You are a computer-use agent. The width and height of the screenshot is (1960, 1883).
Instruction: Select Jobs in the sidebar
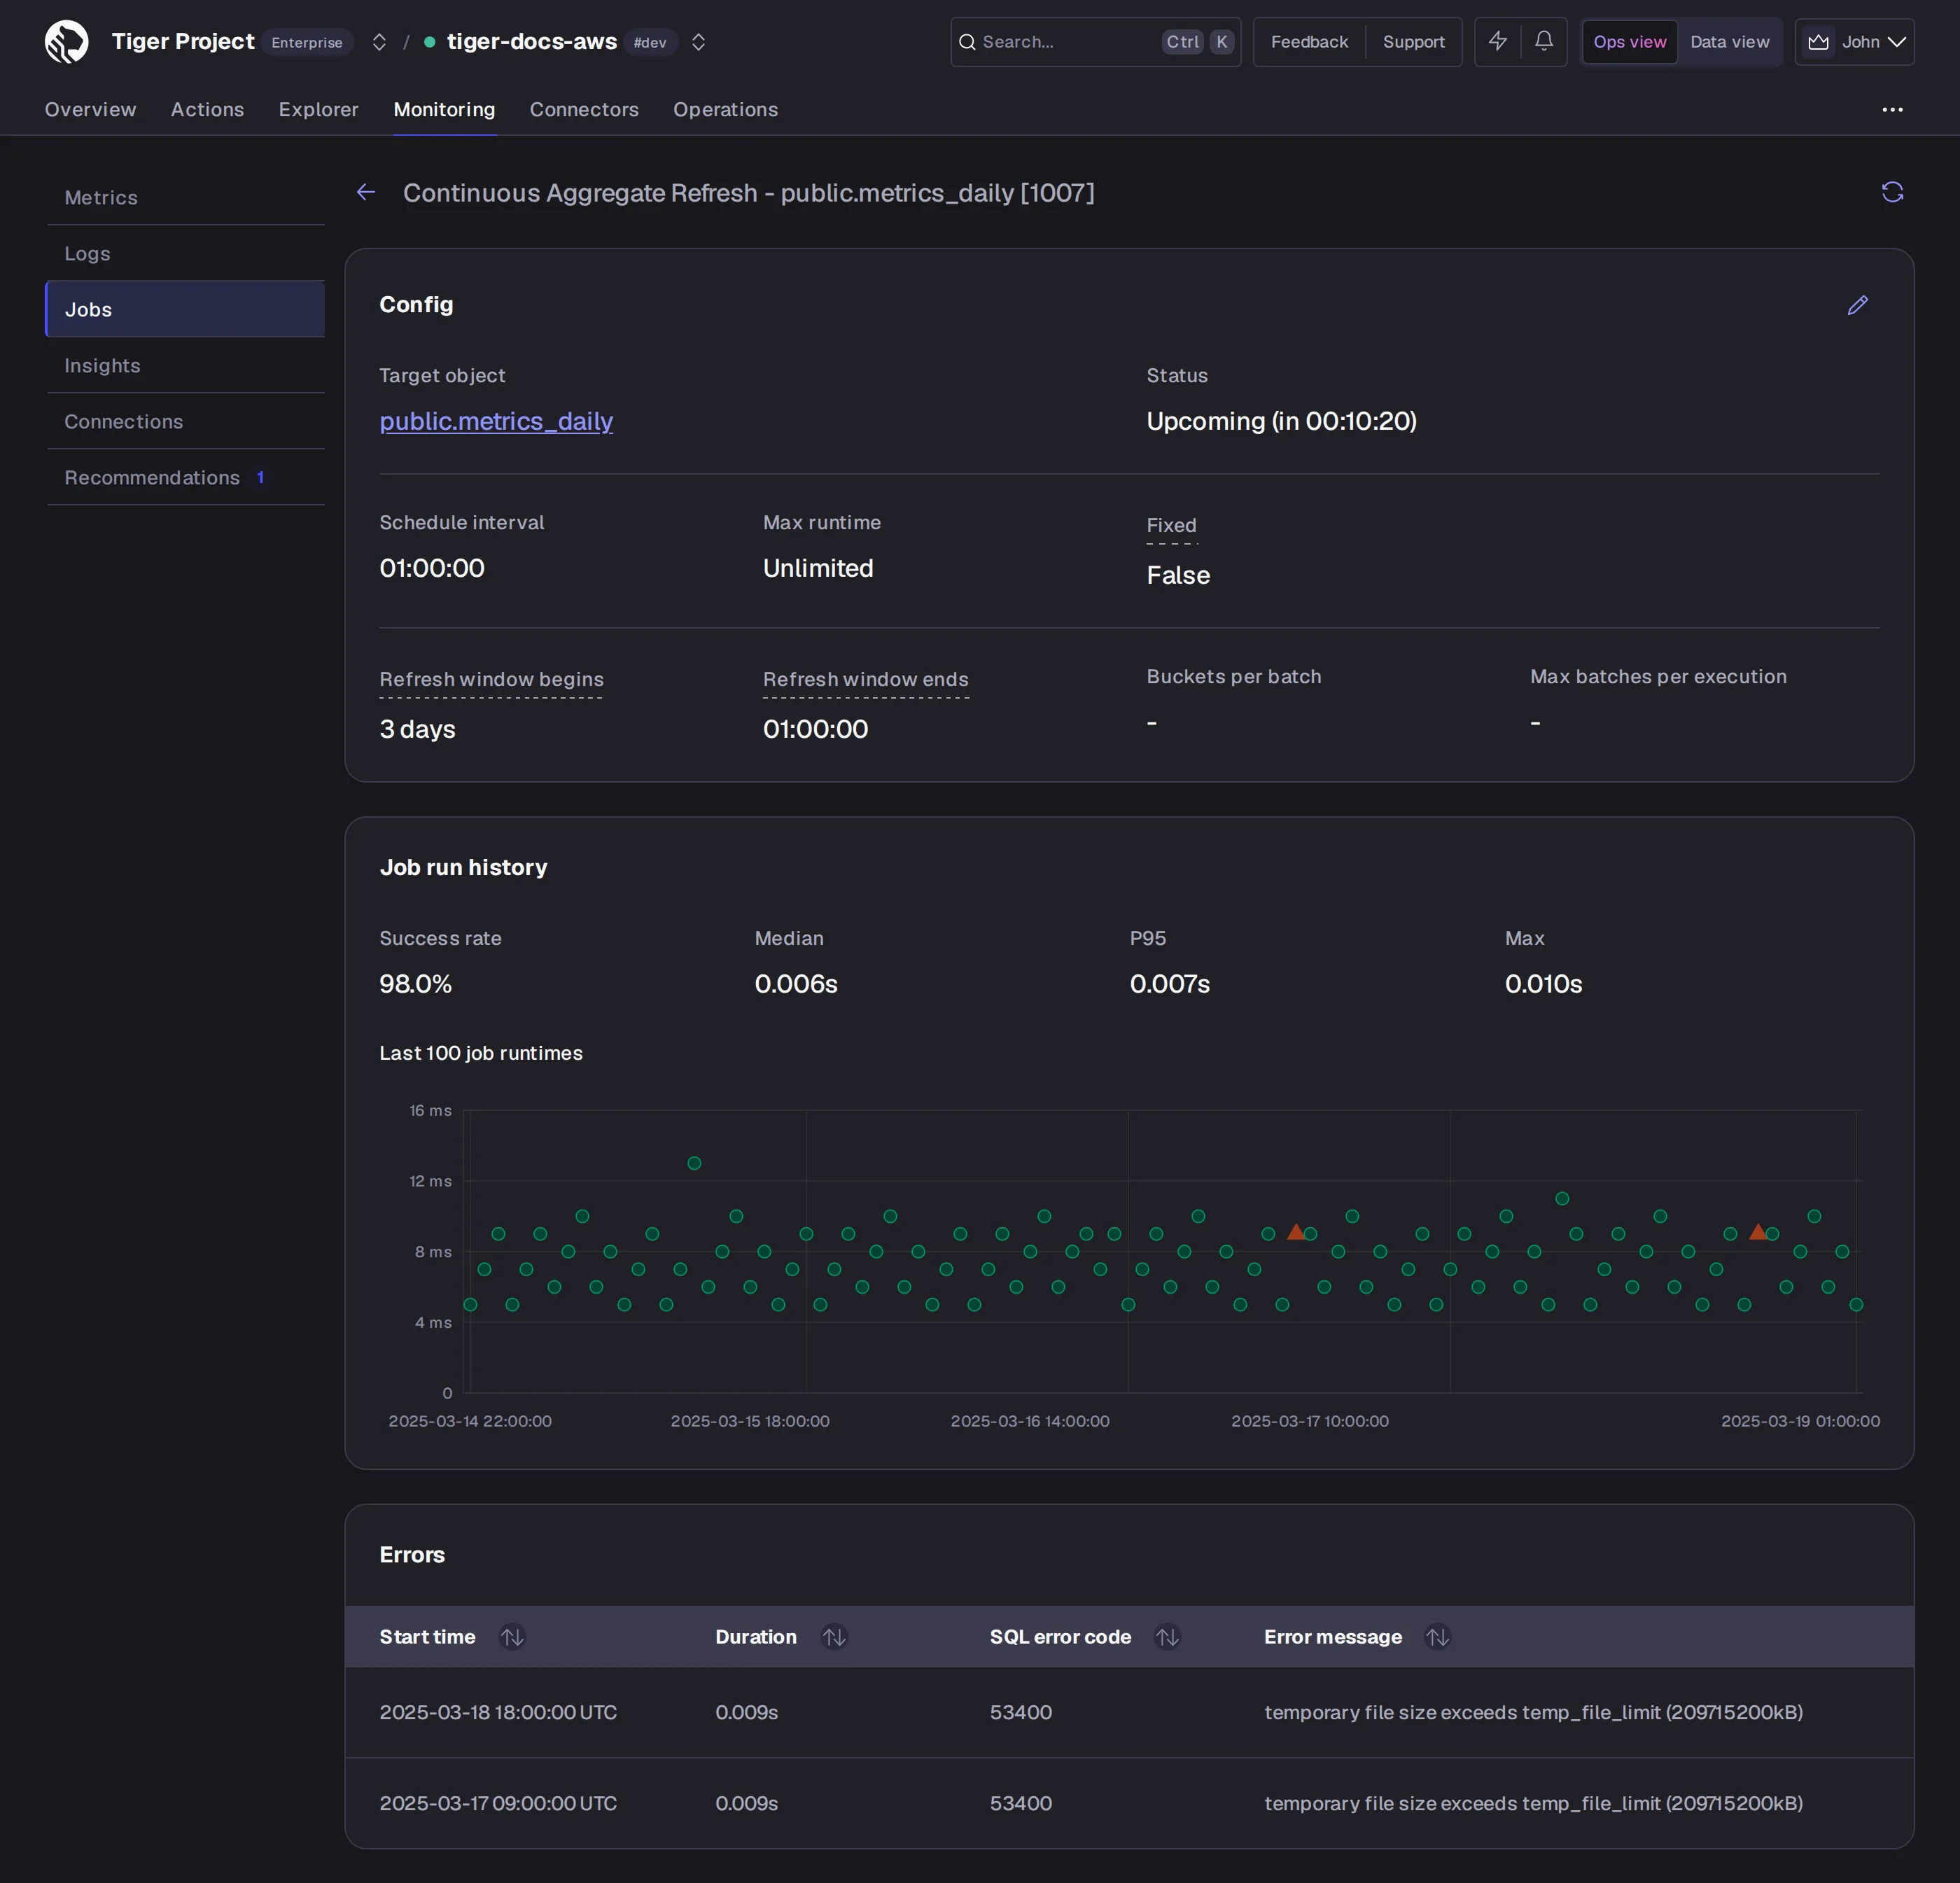[x=185, y=309]
